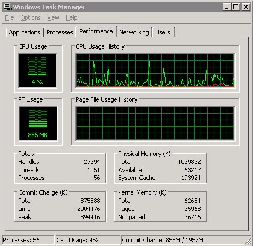Select the Performance tab
The width and height of the screenshot is (253, 246).
pyautogui.click(x=96, y=31)
